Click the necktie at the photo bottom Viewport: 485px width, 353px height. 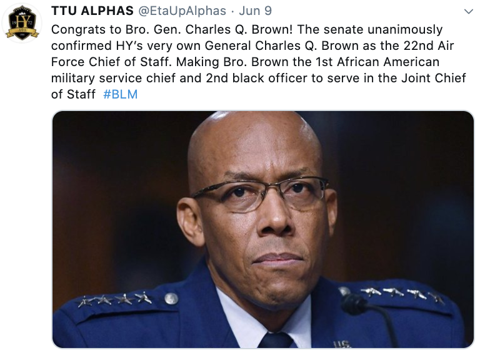click(276, 339)
